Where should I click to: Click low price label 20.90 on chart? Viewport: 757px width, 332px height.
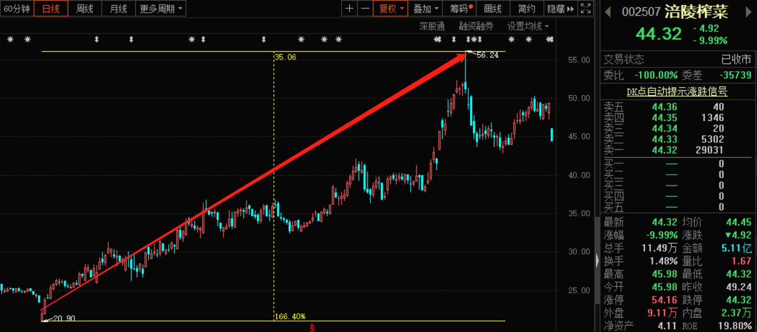tap(64, 318)
